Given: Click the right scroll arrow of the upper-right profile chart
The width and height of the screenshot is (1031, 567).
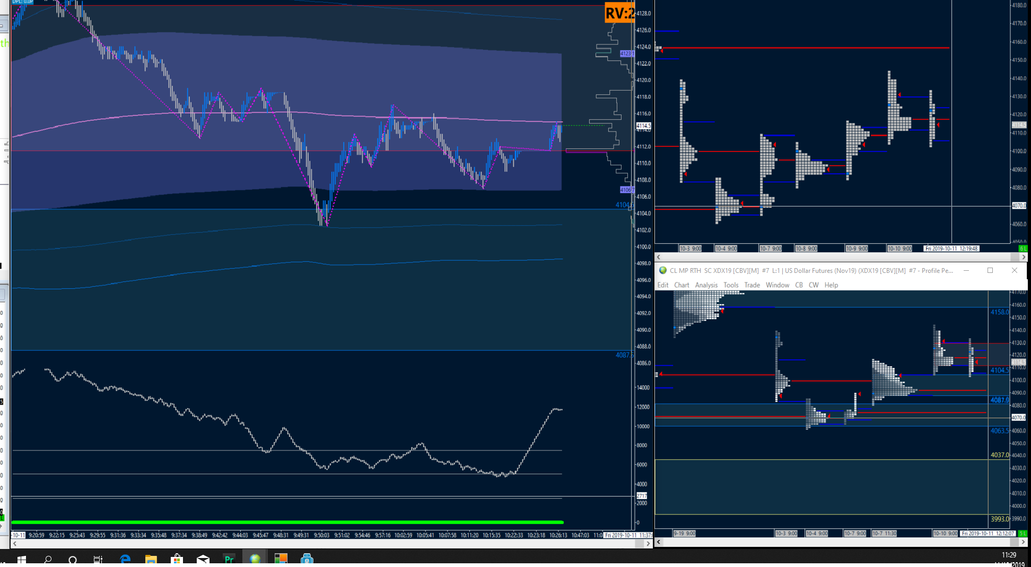Looking at the screenshot, I should 1023,257.
